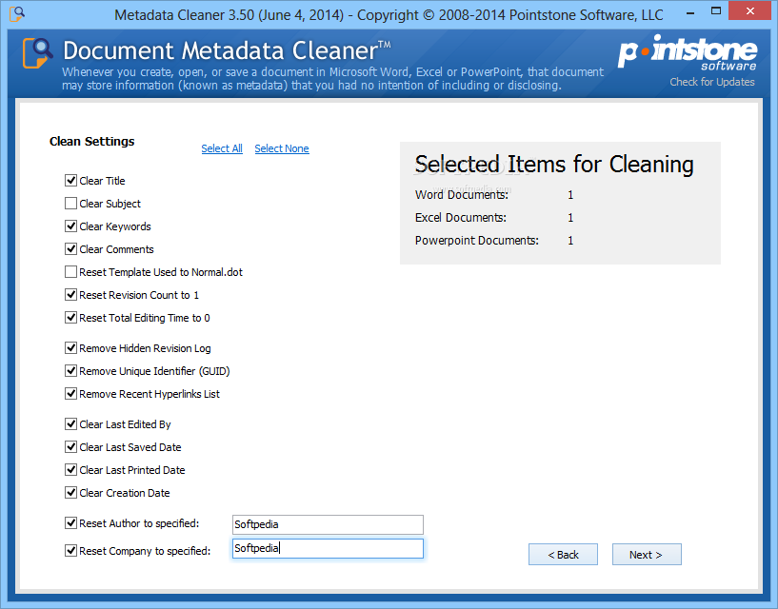Screen dimensions: 778x609
Task: Toggle Clear Last Printed Date checkbox
Action: (x=71, y=470)
